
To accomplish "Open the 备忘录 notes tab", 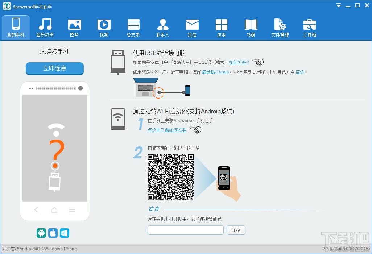I will (133, 28).
